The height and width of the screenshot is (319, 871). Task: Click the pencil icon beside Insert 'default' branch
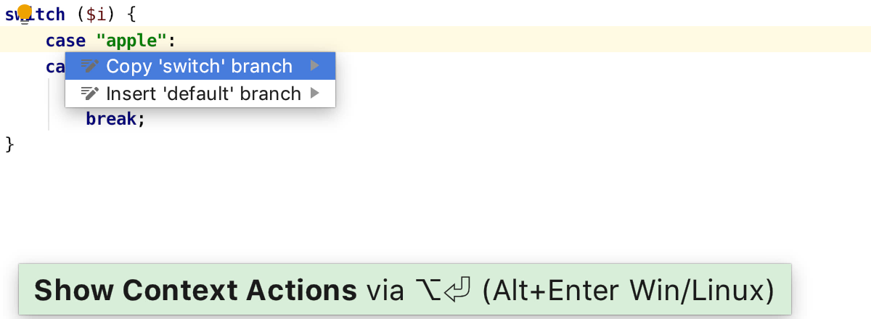pyautogui.click(x=89, y=94)
